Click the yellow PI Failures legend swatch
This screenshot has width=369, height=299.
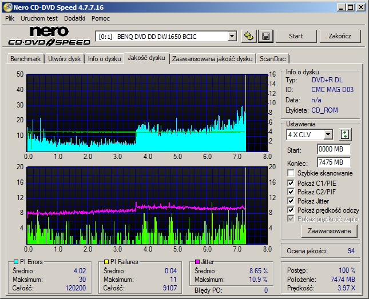[106, 262]
